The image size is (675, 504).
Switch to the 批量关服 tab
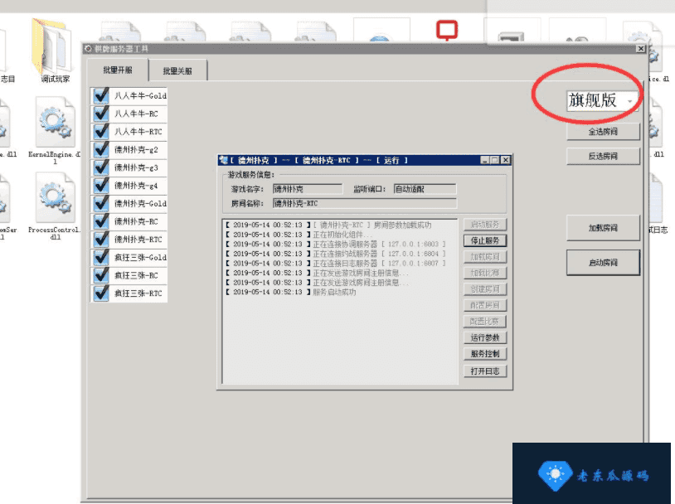[x=177, y=70]
